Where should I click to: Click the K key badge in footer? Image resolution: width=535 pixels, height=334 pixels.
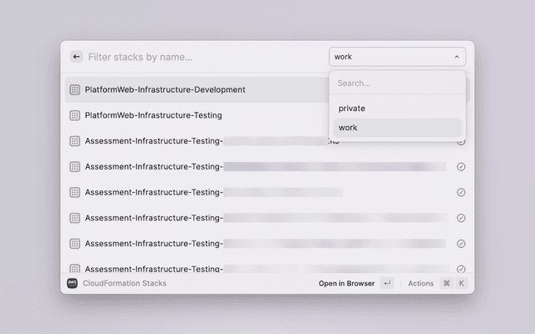coord(461,283)
